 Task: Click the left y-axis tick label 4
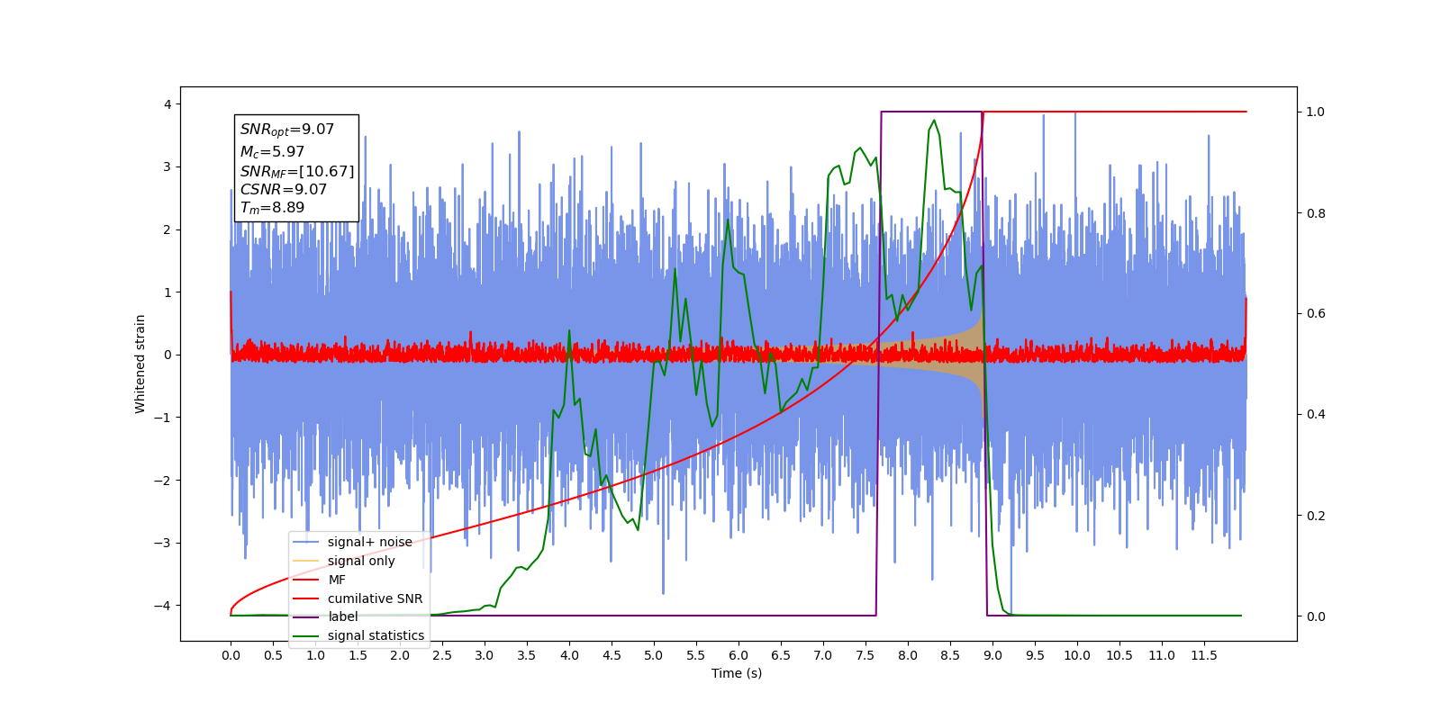coord(168,104)
